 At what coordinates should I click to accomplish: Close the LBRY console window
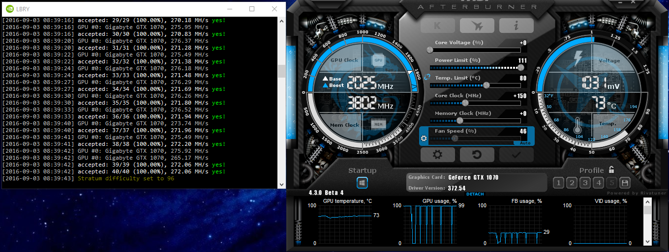(x=274, y=9)
